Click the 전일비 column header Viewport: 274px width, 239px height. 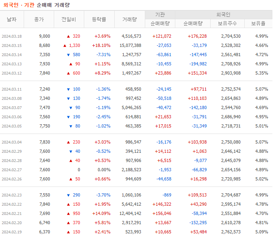pos(69,19)
